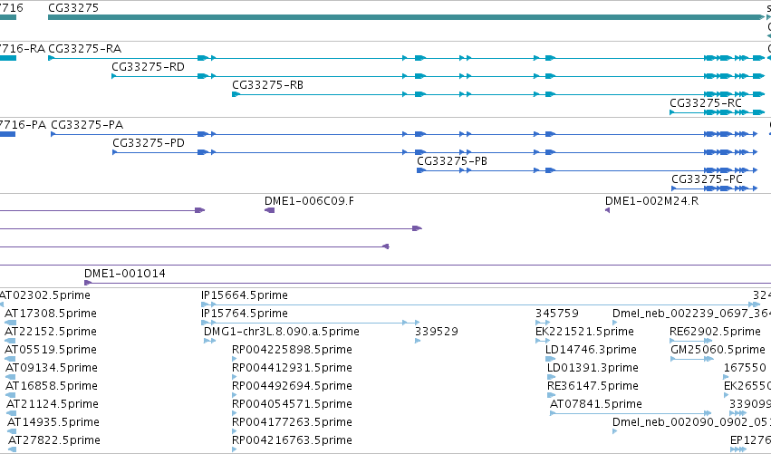Select EST AT16858.5prime
Viewport: 771px width, 454px height.
[52, 386]
